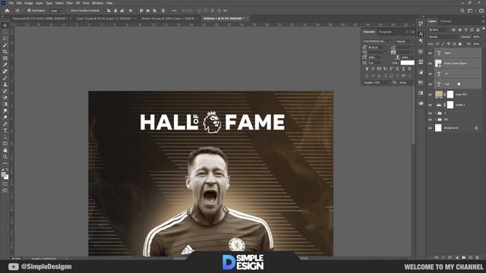The width and height of the screenshot is (486, 273).
Task: Select the Brush tool
Action: [x=5, y=77]
